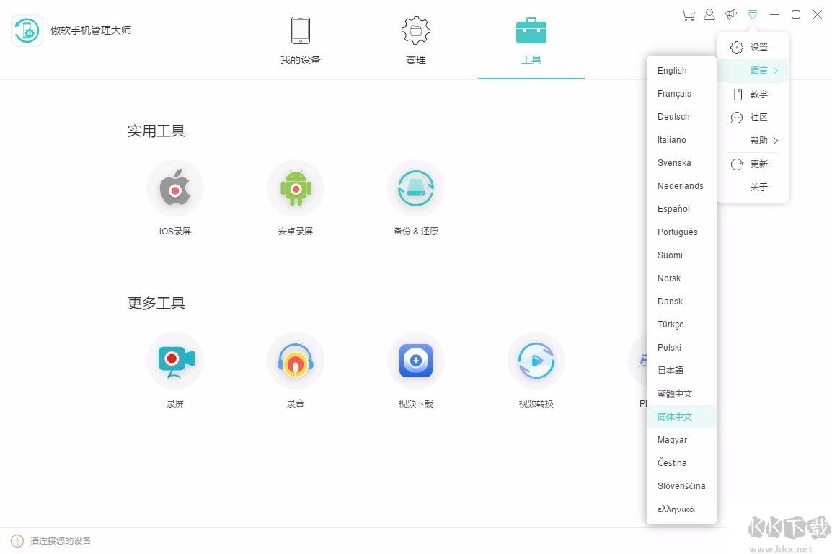This screenshot has height=554, width=832.
Task: Select Nederlands language
Action: pos(681,185)
